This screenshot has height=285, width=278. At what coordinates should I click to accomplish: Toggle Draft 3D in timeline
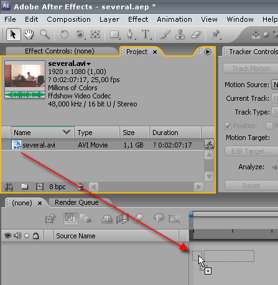(x=86, y=218)
